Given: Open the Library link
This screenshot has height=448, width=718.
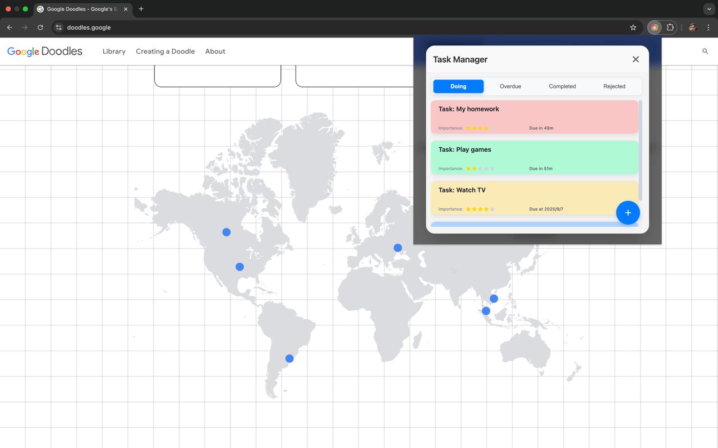Looking at the screenshot, I should pyautogui.click(x=114, y=52).
